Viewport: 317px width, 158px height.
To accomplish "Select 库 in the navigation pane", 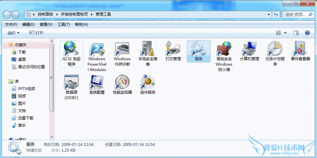I will (17, 82).
